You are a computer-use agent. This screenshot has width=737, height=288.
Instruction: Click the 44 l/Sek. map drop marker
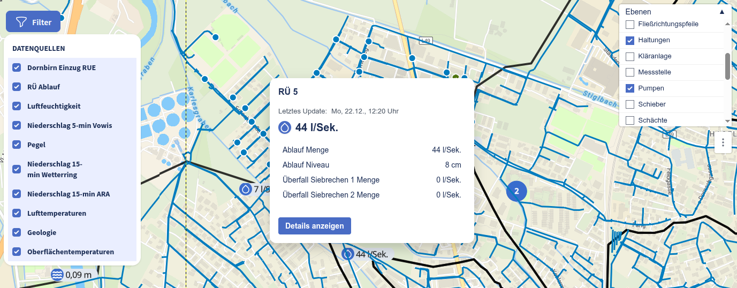348,254
